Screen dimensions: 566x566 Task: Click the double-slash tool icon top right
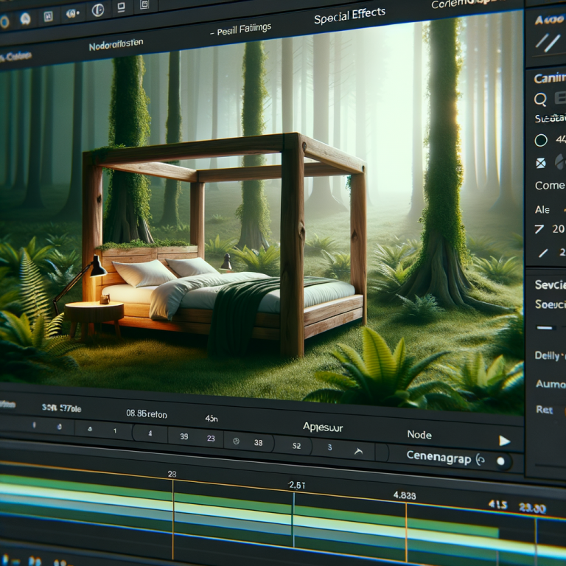pos(546,43)
